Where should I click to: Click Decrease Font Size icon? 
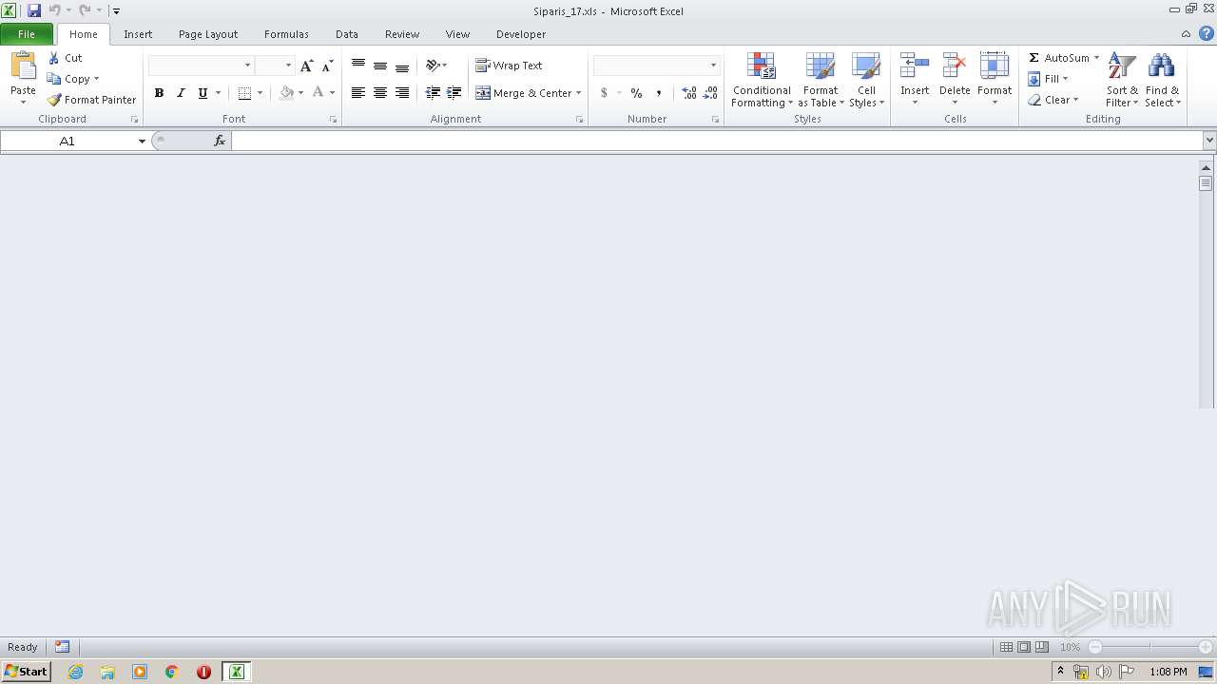pos(327,66)
